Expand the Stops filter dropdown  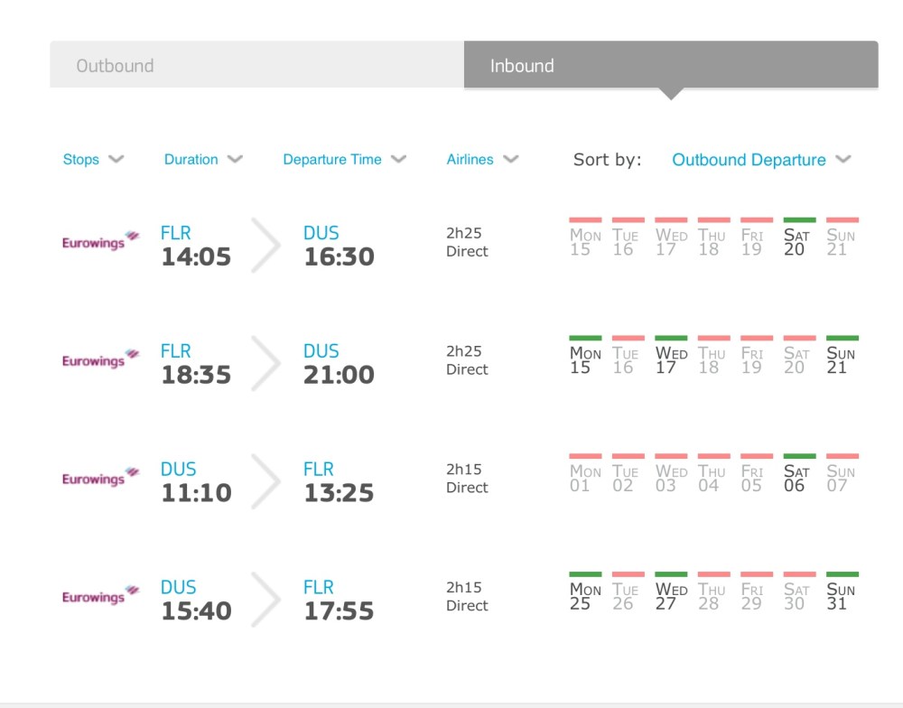(x=92, y=160)
